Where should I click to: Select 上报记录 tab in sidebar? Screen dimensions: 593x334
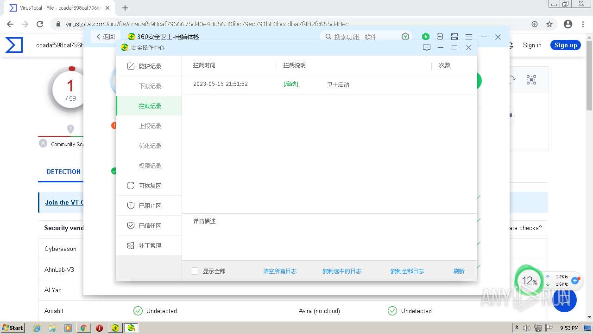point(150,126)
